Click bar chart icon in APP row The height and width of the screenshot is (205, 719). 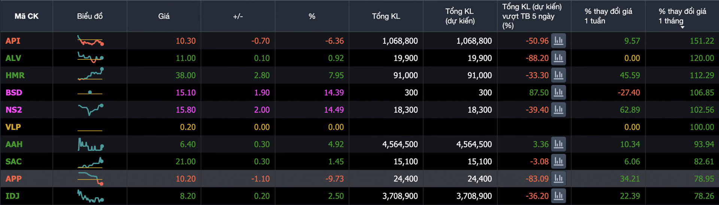558,178
